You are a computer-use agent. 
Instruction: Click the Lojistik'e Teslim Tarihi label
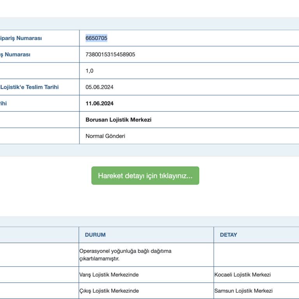[x=29, y=87]
